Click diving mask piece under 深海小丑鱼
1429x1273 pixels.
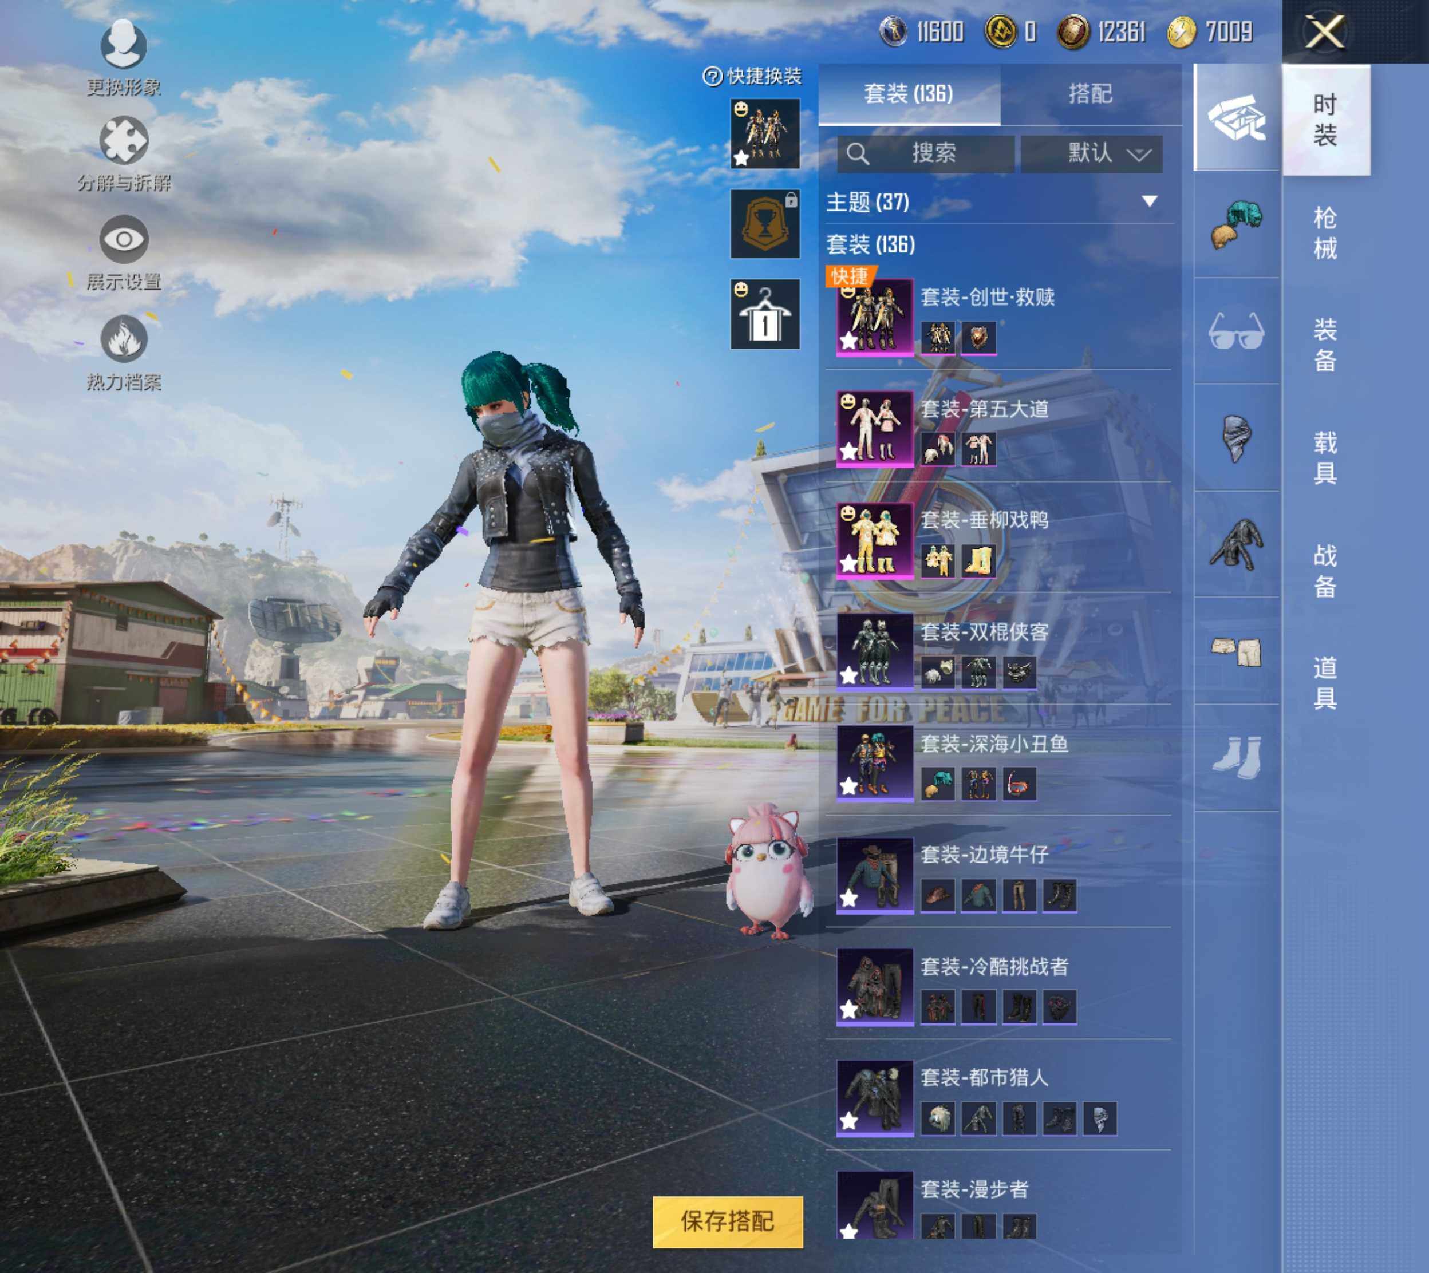[1019, 784]
